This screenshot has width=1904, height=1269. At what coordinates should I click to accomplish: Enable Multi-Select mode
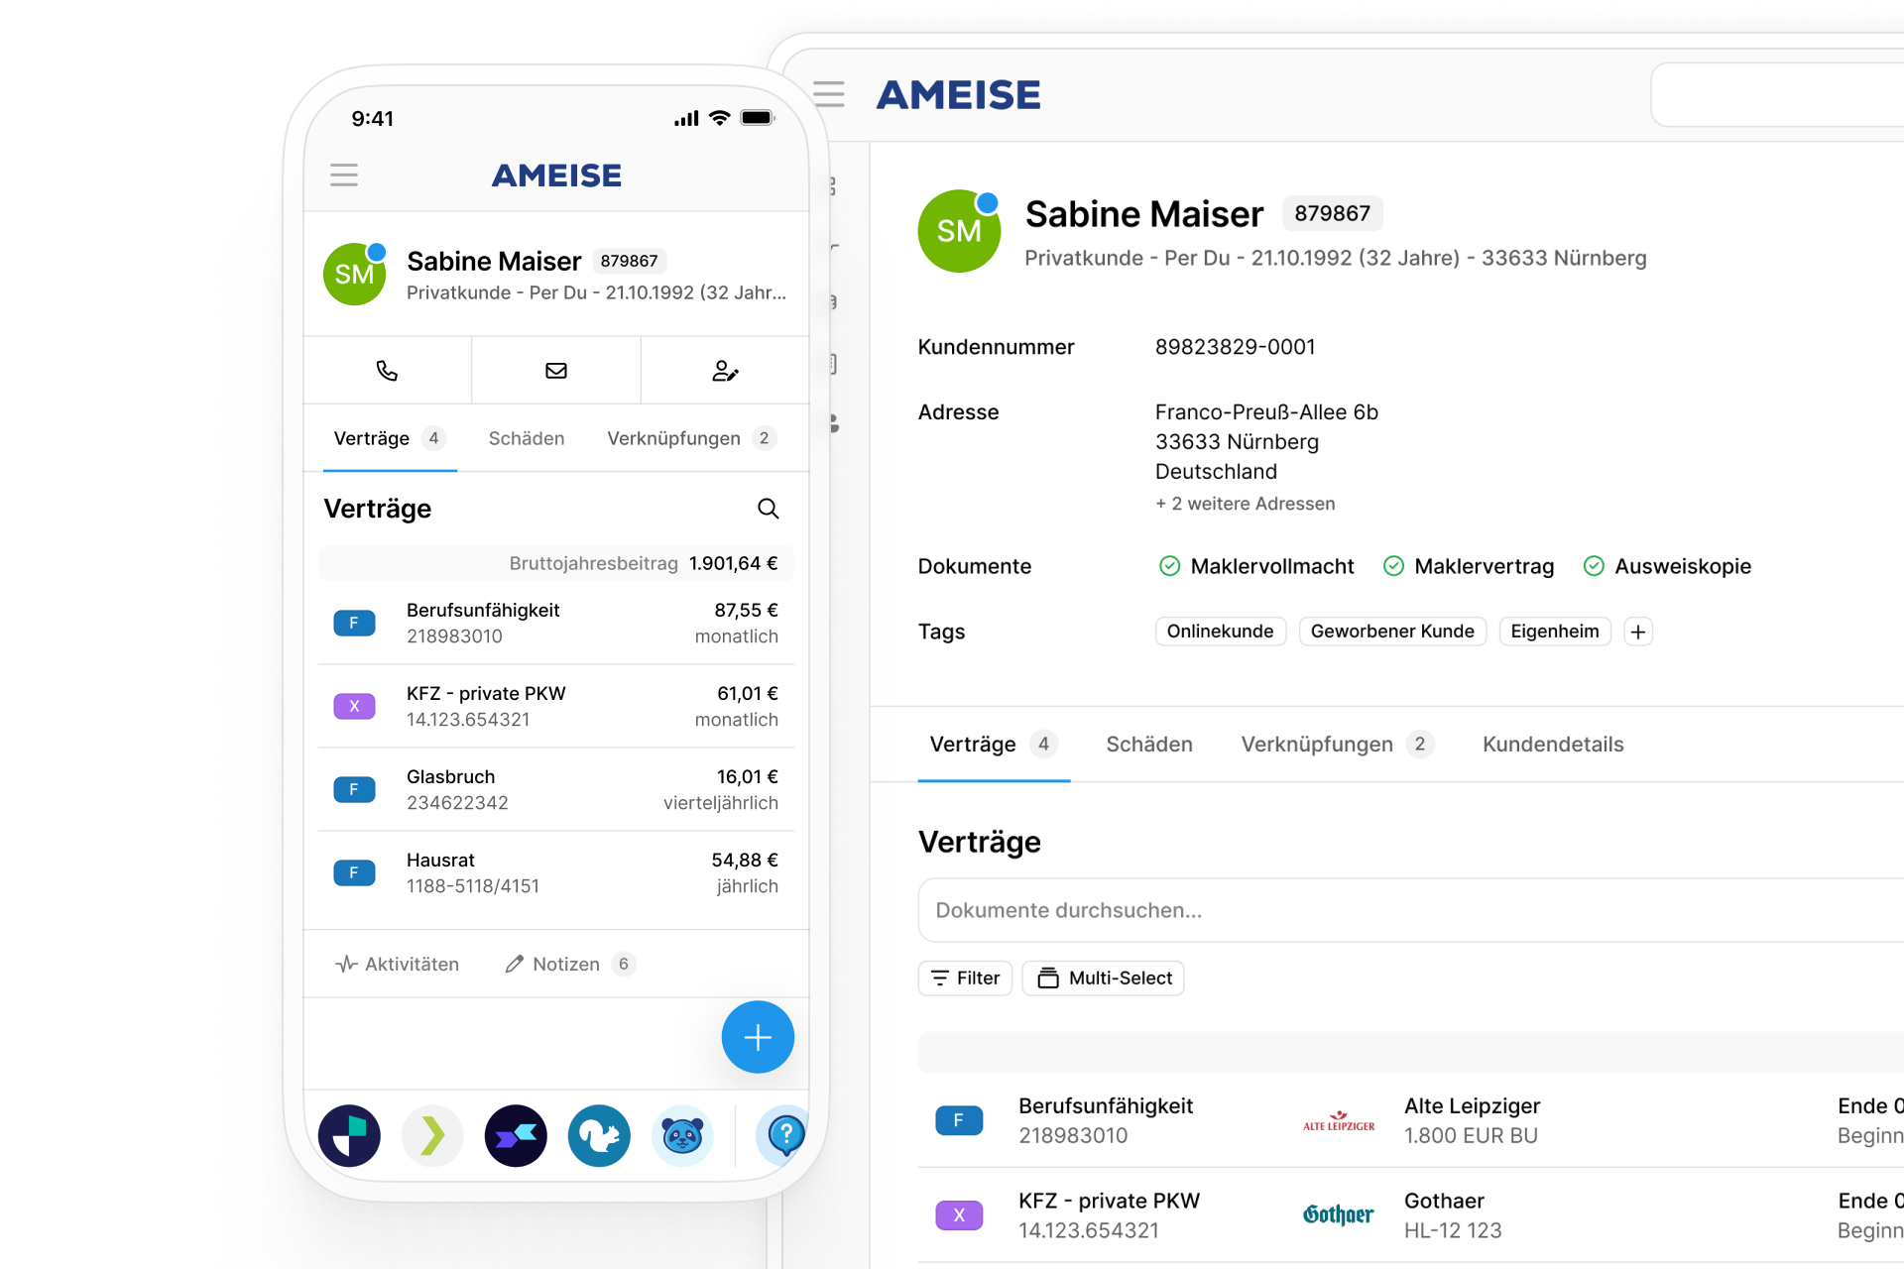point(1104,979)
